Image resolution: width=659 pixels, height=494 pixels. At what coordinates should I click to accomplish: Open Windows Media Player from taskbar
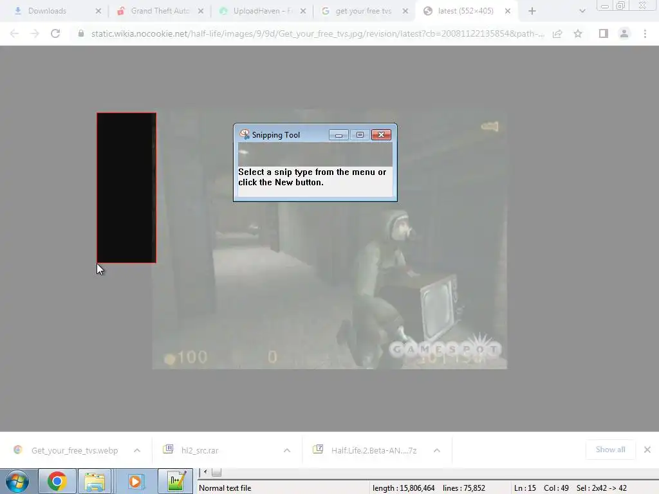click(x=135, y=481)
